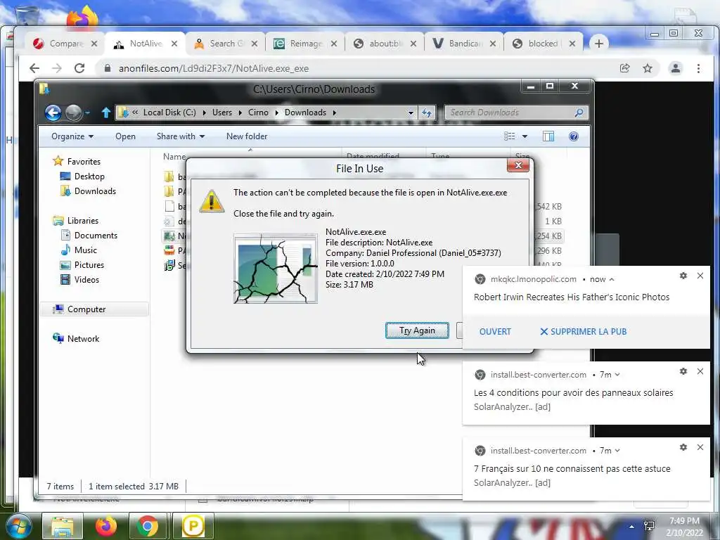
Task: Open Music library in navigation pane
Action: (79, 250)
